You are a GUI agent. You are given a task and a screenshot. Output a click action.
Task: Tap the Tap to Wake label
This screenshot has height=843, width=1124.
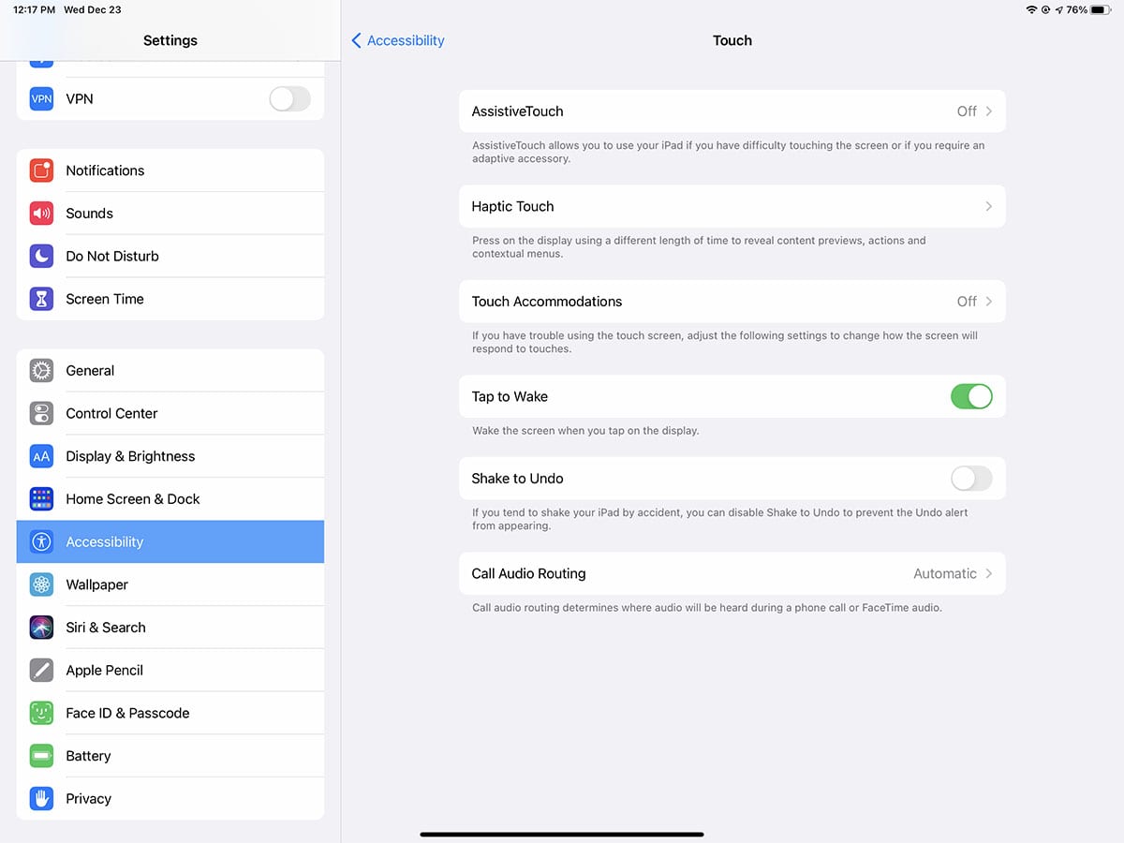pos(510,396)
